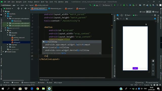Open API level 29 dropdown

click(x=135, y=15)
